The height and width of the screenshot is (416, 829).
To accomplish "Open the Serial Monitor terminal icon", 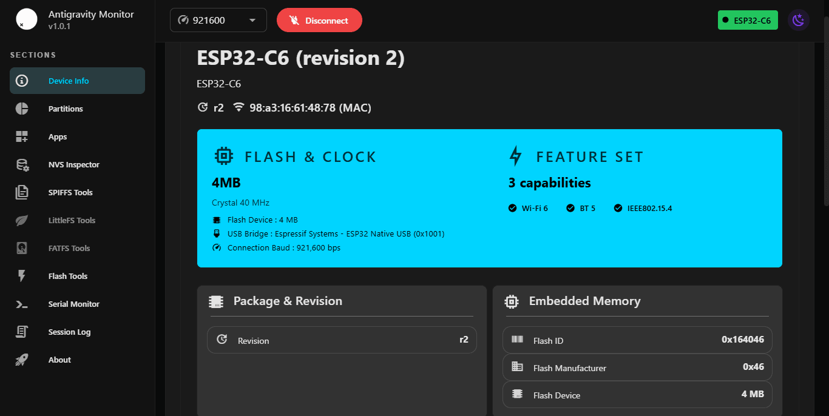I will pyautogui.click(x=22, y=304).
